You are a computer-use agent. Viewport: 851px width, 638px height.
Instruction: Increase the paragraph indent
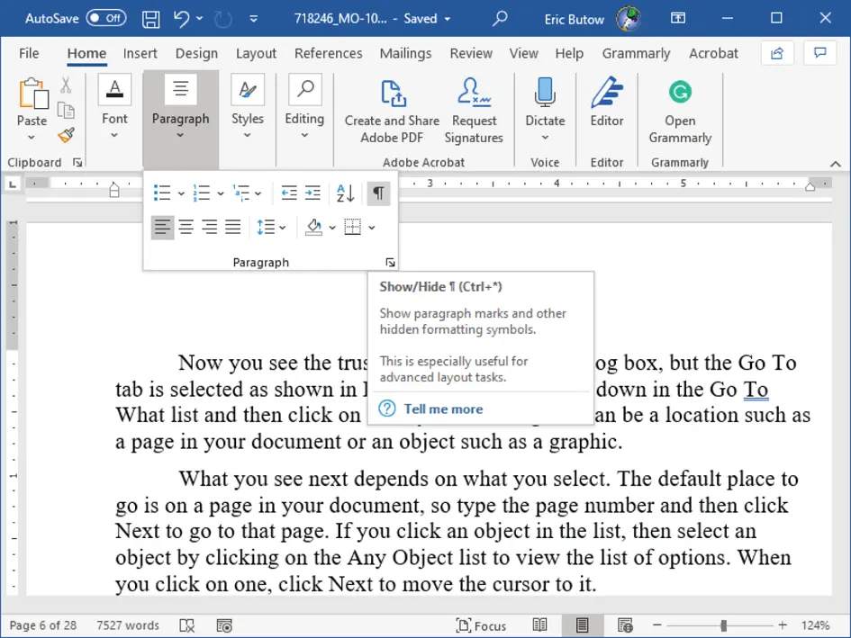pos(312,193)
